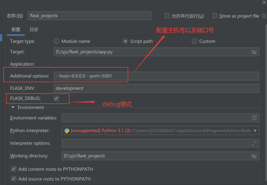Collapse the Environment section

coord(13,108)
